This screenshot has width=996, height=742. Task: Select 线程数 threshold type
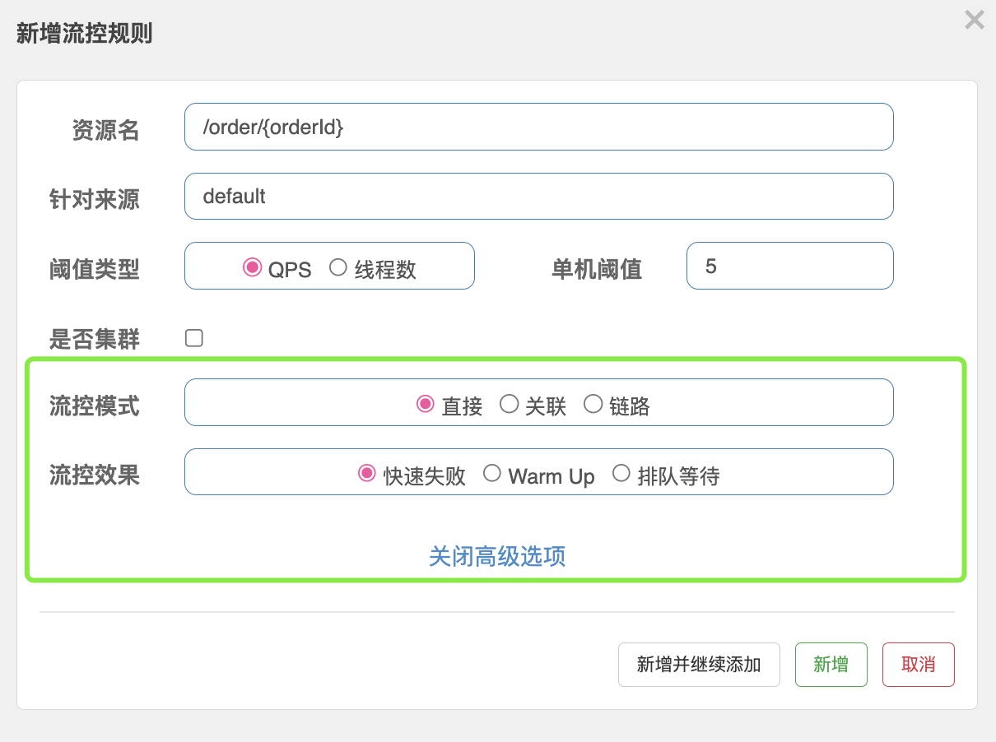tap(338, 267)
